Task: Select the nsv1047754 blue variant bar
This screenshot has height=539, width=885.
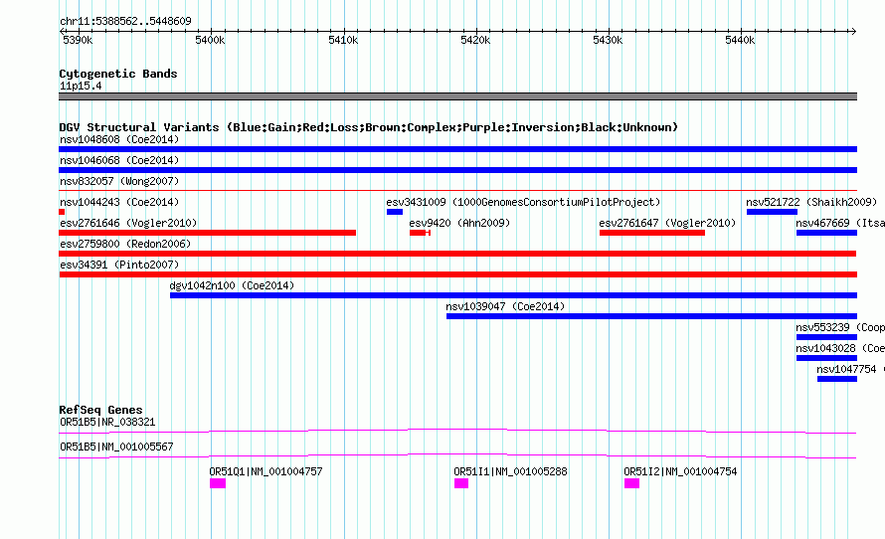Action: [x=837, y=379]
